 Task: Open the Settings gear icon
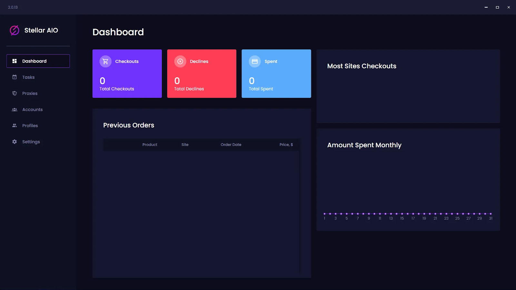tap(14, 141)
